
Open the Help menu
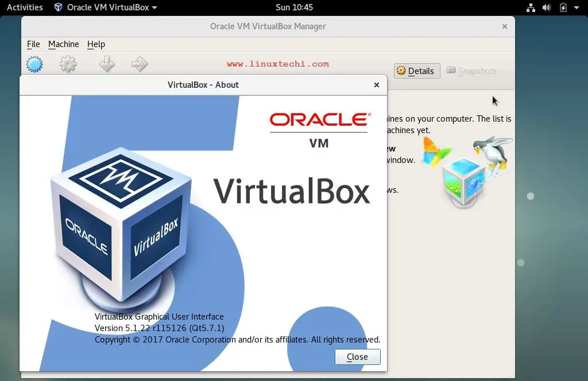[x=96, y=44]
